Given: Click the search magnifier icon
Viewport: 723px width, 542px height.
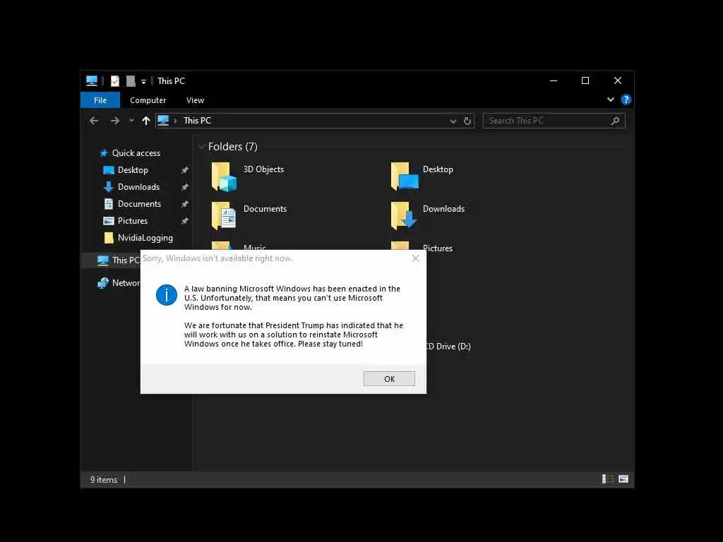Looking at the screenshot, I should (x=615, y=121).
